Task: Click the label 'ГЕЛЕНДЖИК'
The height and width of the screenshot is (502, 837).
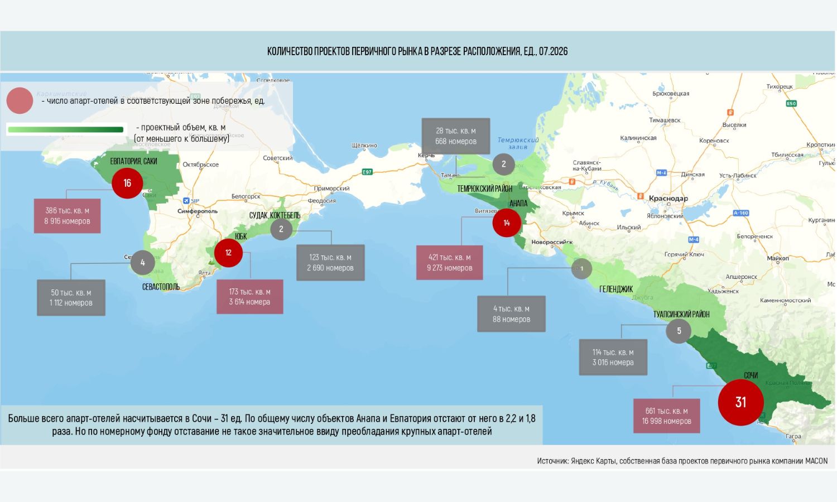Action: [x=616, y=289]
